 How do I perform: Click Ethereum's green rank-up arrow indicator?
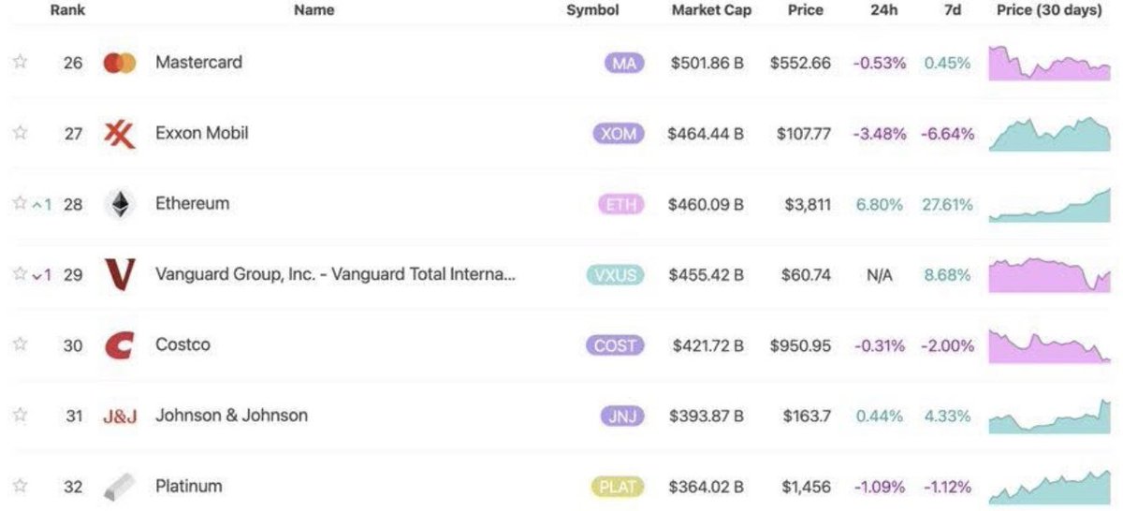click(x=42, y=204)
